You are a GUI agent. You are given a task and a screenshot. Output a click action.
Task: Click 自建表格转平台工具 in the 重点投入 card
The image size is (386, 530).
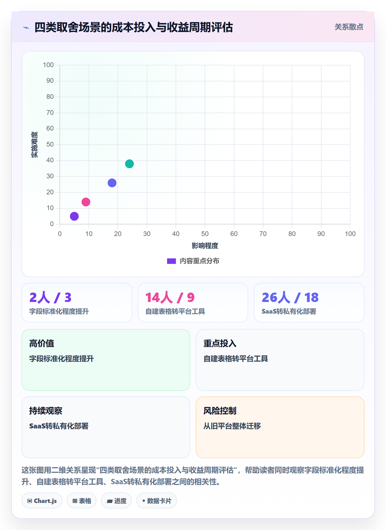click(236, 359)
